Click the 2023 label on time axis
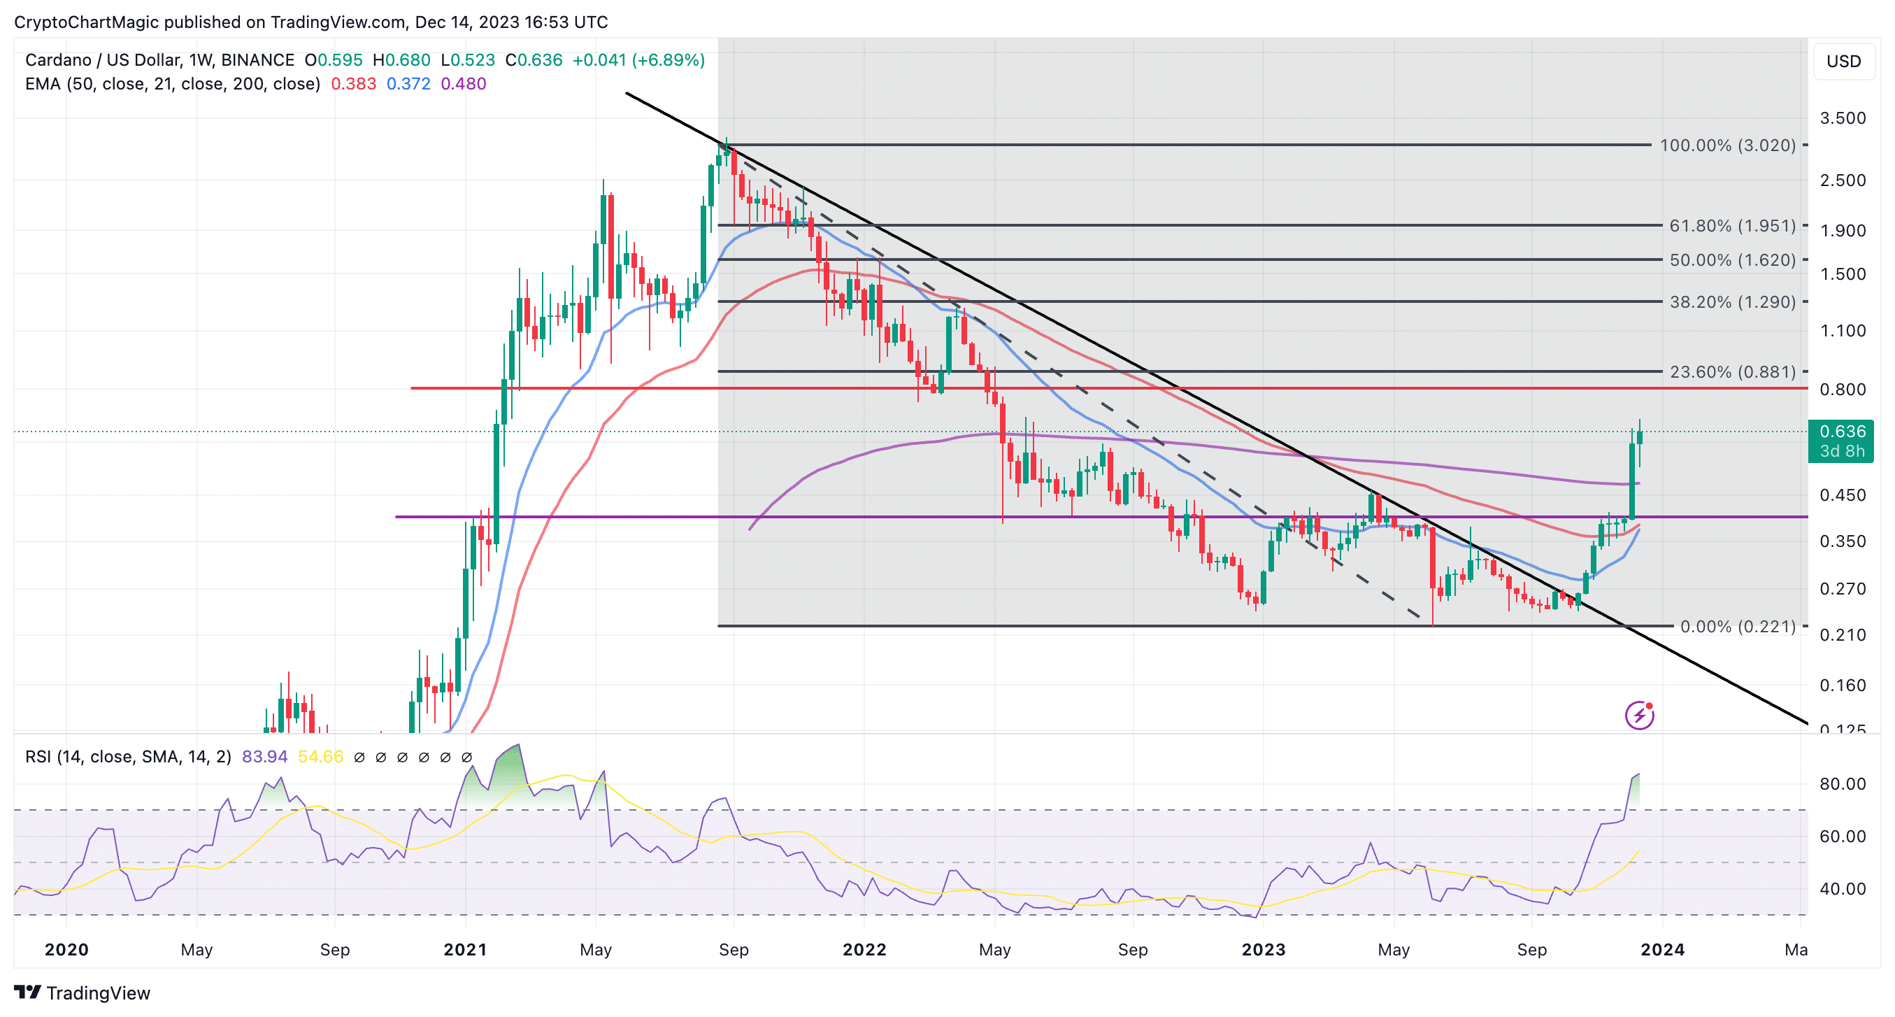This screenshot has height=1017, width=1895. [x=1264, y=949]
